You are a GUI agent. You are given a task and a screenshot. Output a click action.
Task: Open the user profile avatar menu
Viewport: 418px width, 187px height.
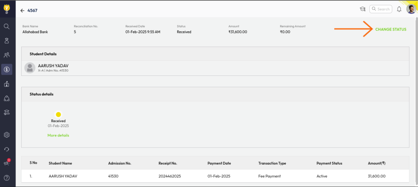411,9
